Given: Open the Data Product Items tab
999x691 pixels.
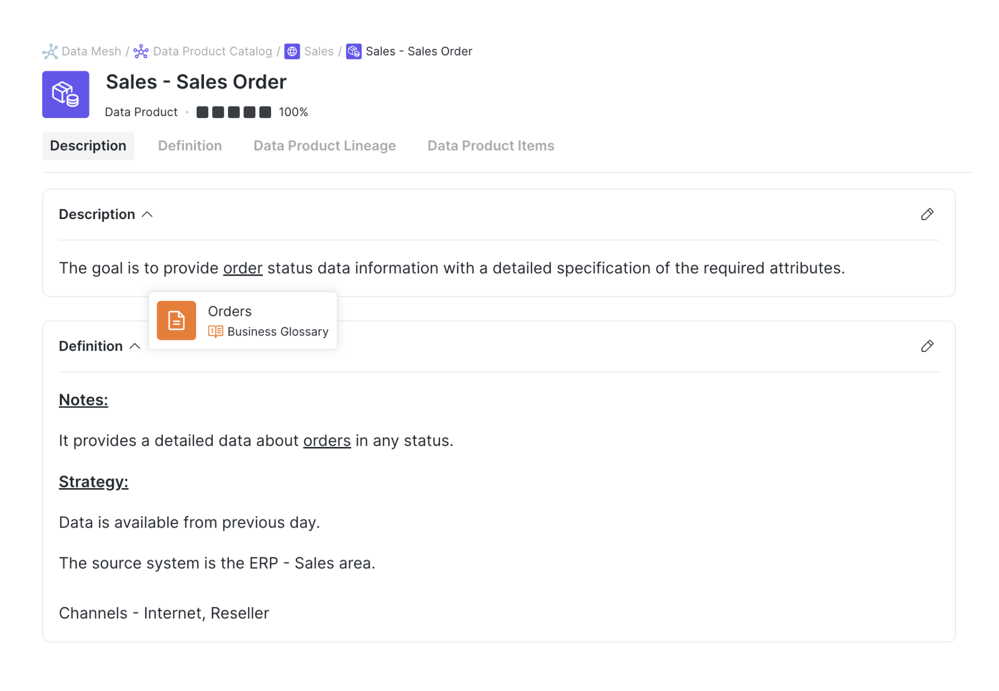Looking at the screenshot, I should 490,146.
